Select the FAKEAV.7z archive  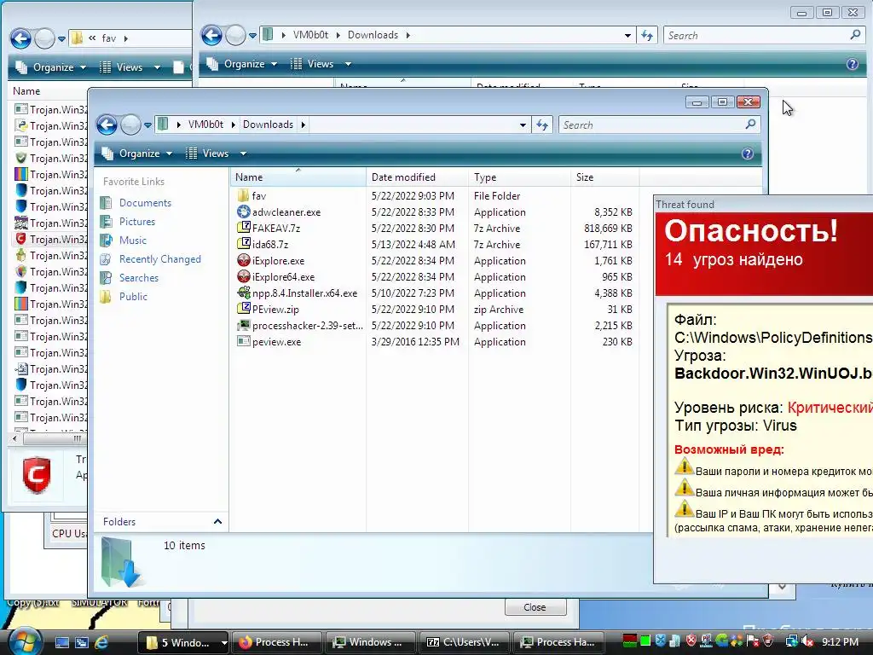pos(275,229)
